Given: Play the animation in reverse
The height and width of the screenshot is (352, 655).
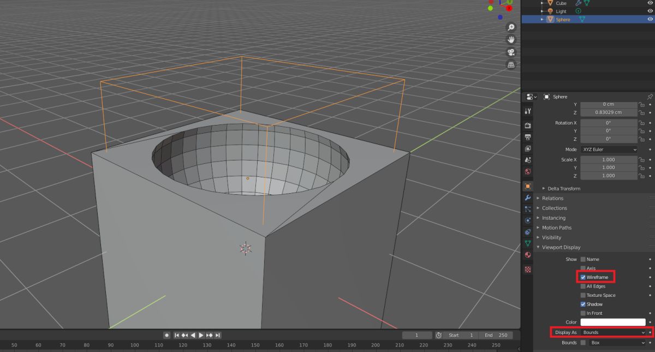Looking at the screenshot, I should 193,335.
